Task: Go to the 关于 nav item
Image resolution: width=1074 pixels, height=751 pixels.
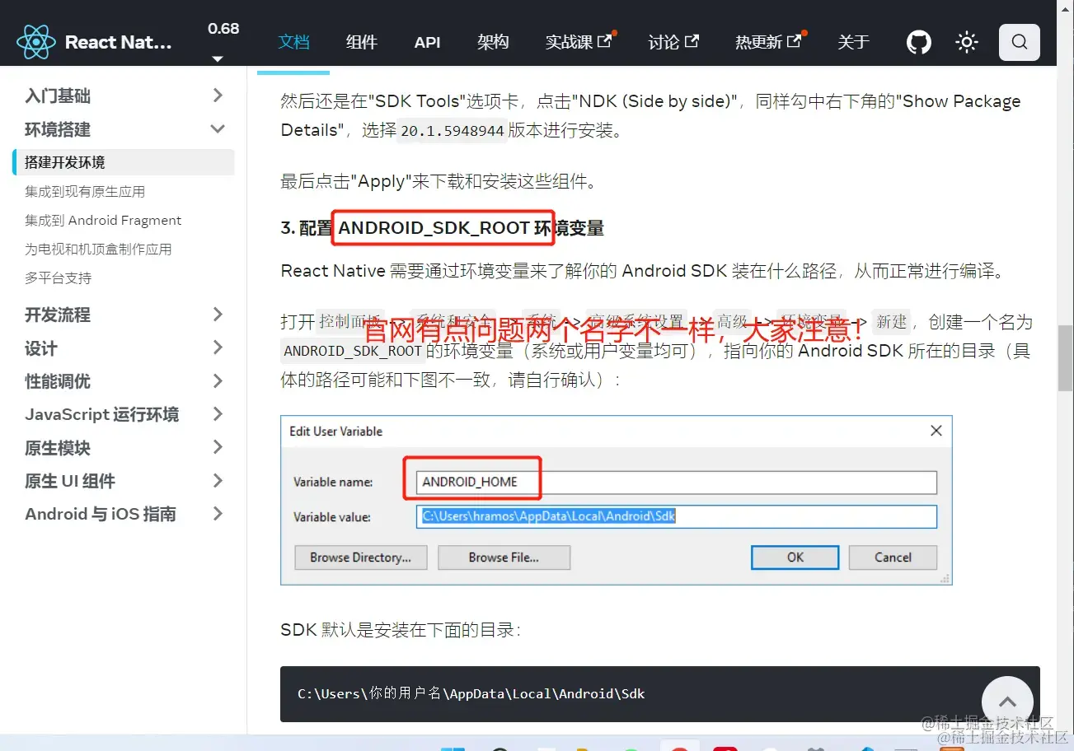Action: (853, 42)
